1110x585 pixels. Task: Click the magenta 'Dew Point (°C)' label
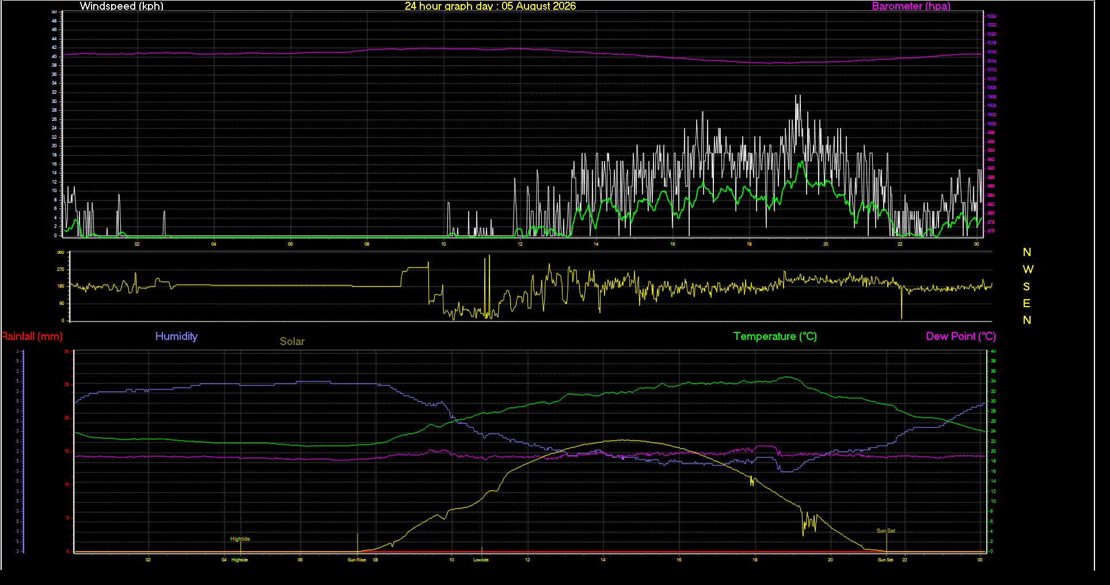[961, 337]
